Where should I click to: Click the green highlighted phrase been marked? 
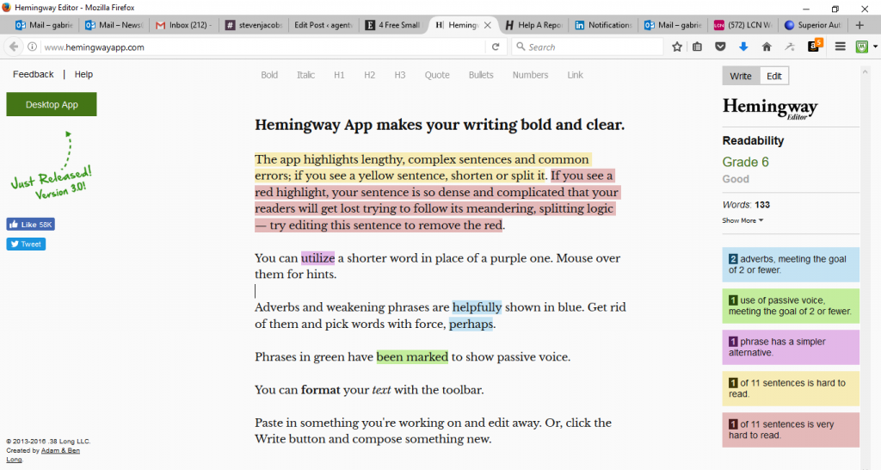click(412, 357)
